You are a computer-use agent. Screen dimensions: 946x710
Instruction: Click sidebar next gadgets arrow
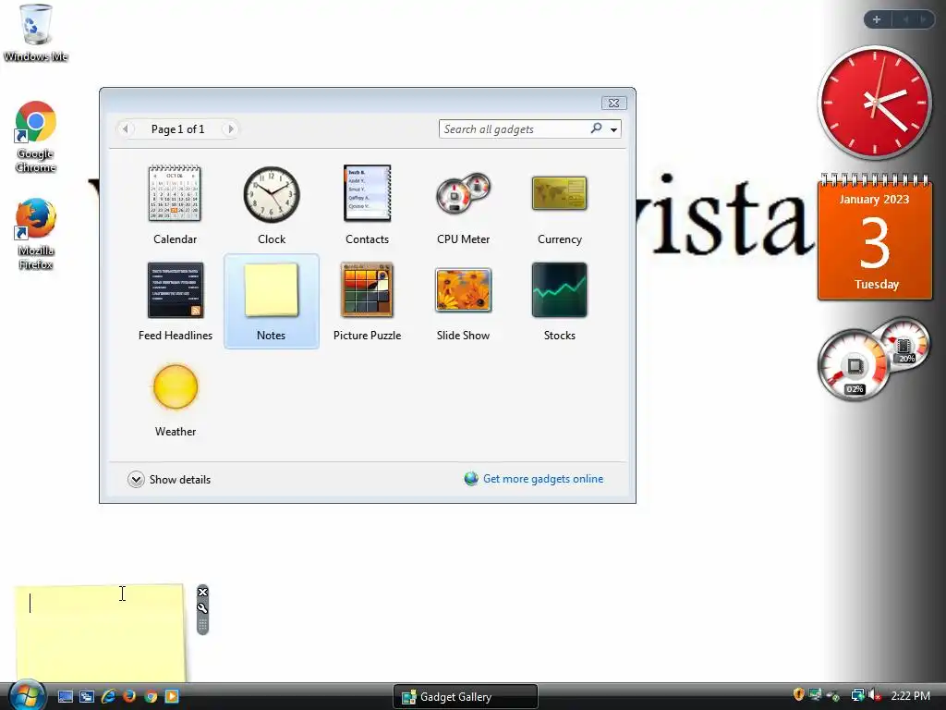[923, 19]
